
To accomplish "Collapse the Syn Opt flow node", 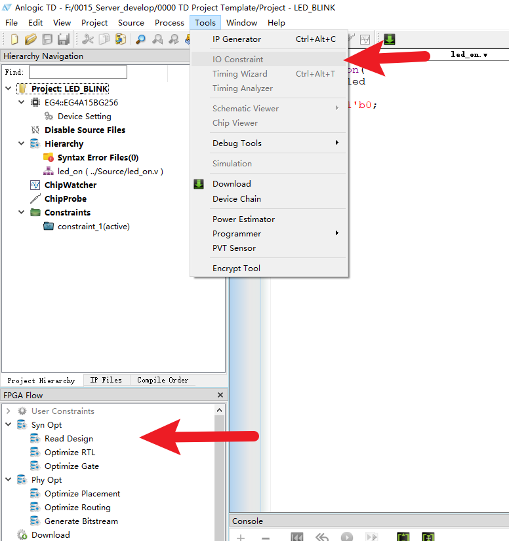I will (9, 424).
